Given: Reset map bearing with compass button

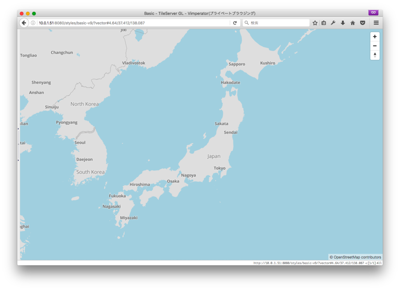Looking at the screenshot, I should (375, 55).
